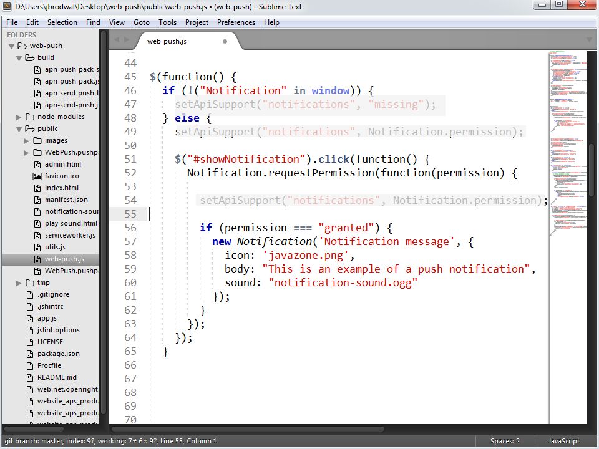Open apn-push-pack.js in sidebar
This screenshot has width=599, height=449.
(72, 81)
